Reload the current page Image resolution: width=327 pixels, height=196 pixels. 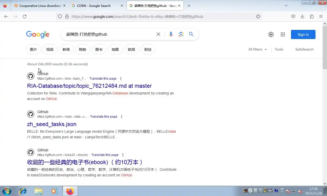coord(25,16)
